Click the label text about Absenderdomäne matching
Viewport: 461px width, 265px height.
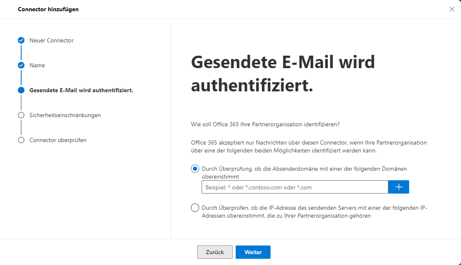[304, 172]
